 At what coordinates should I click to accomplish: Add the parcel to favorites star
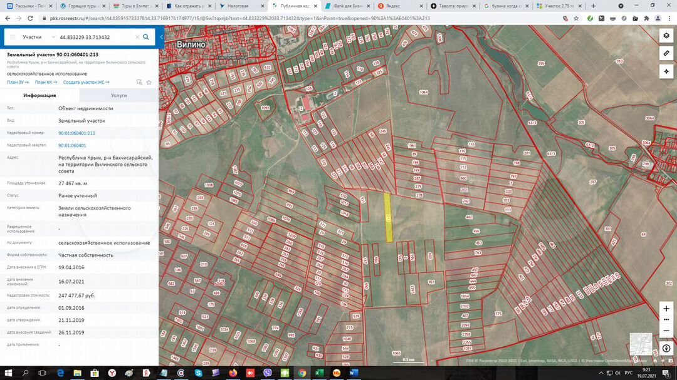149,82
